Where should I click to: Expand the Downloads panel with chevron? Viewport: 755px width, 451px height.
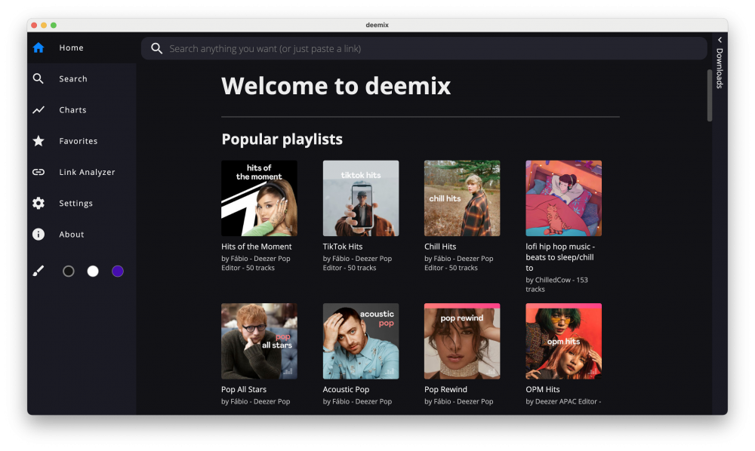tap(720, 40)
